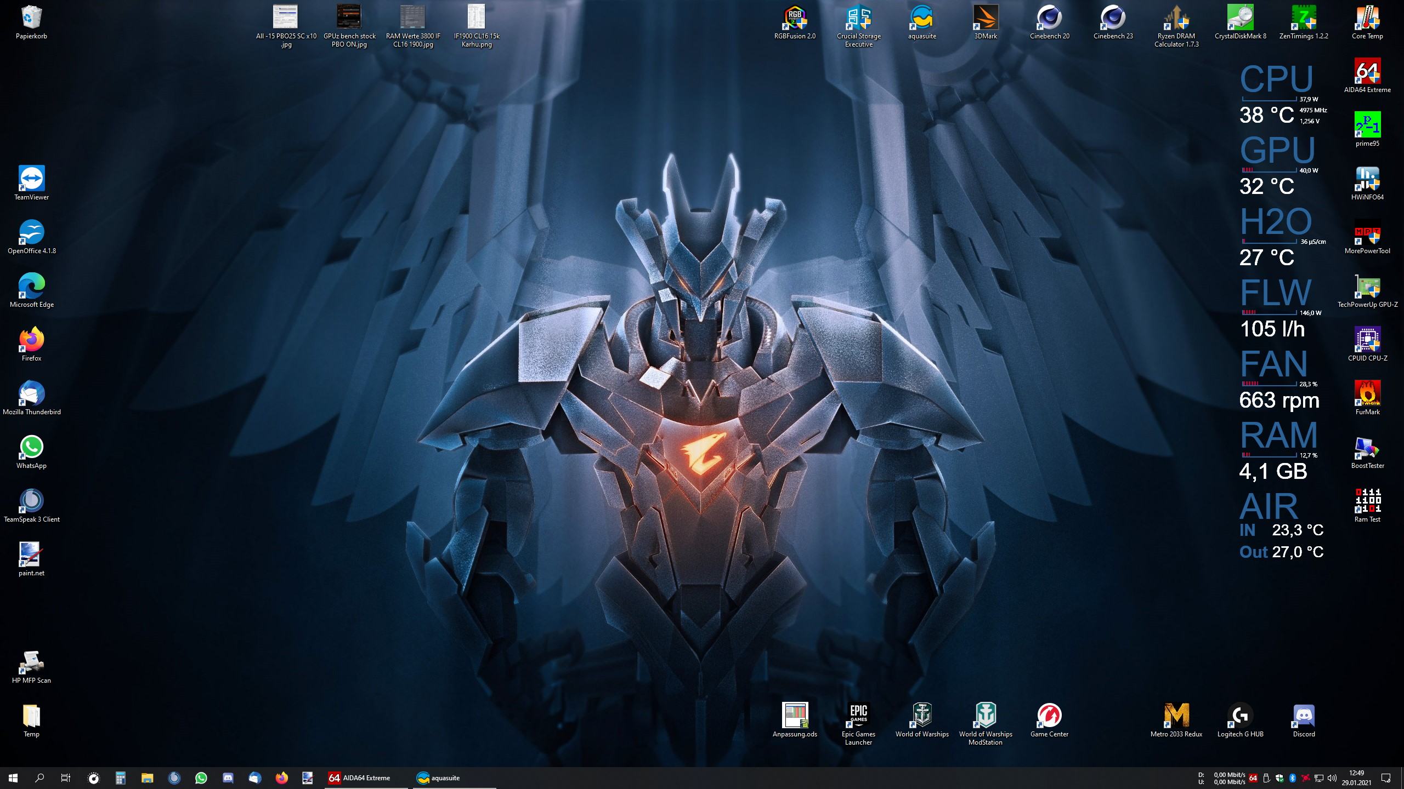This screenshot has height=789, width=1404.
Task: Open the Logitech G HUB desktop icon
Action: pyautogui.click(x=1240, y=721)
